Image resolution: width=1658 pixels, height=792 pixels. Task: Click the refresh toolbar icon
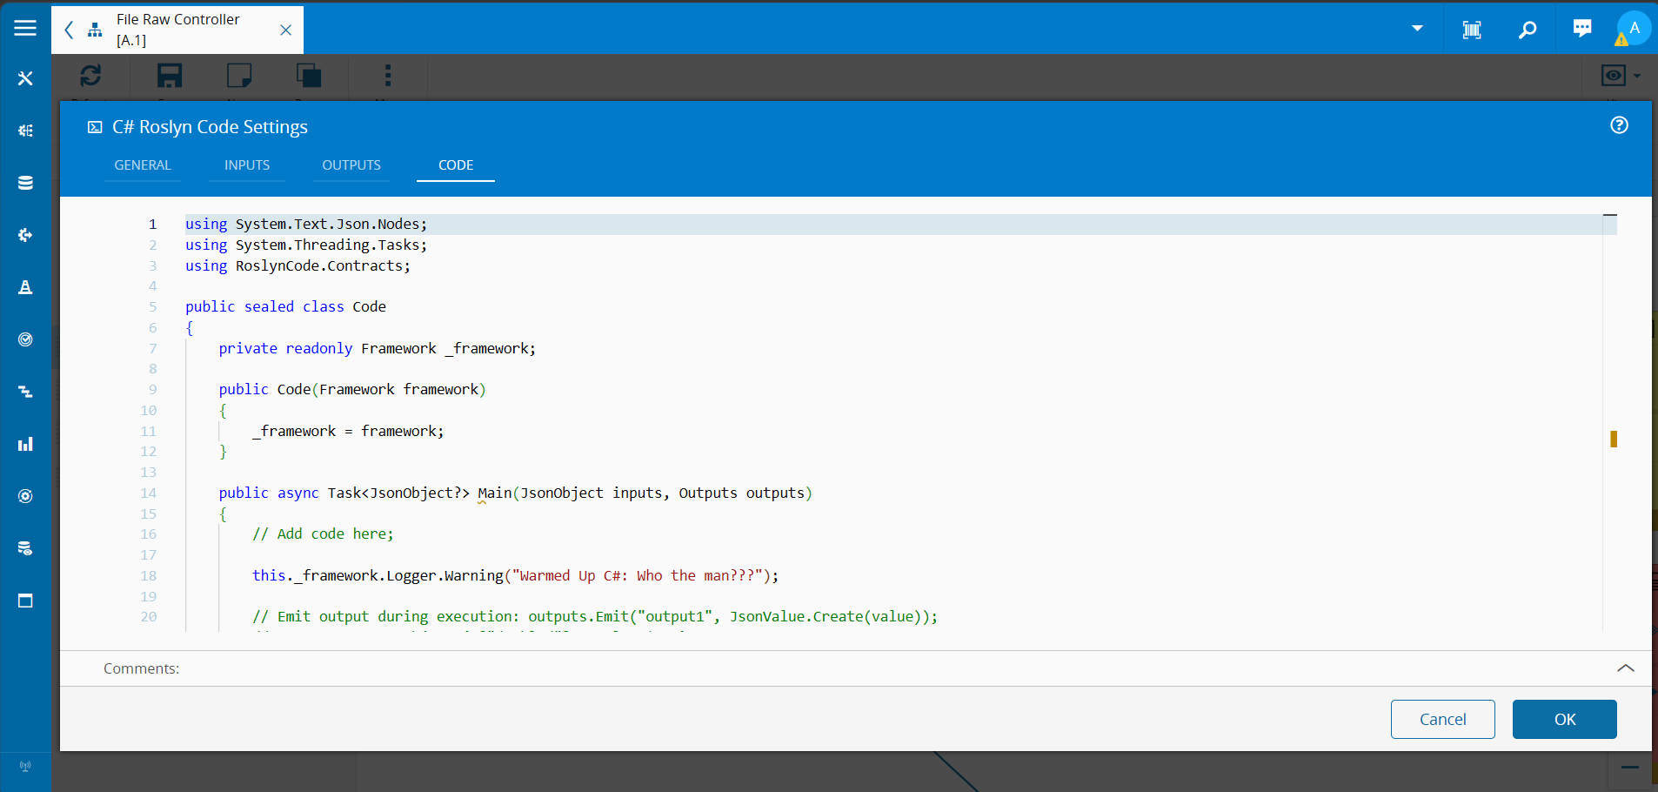(90, 76)
